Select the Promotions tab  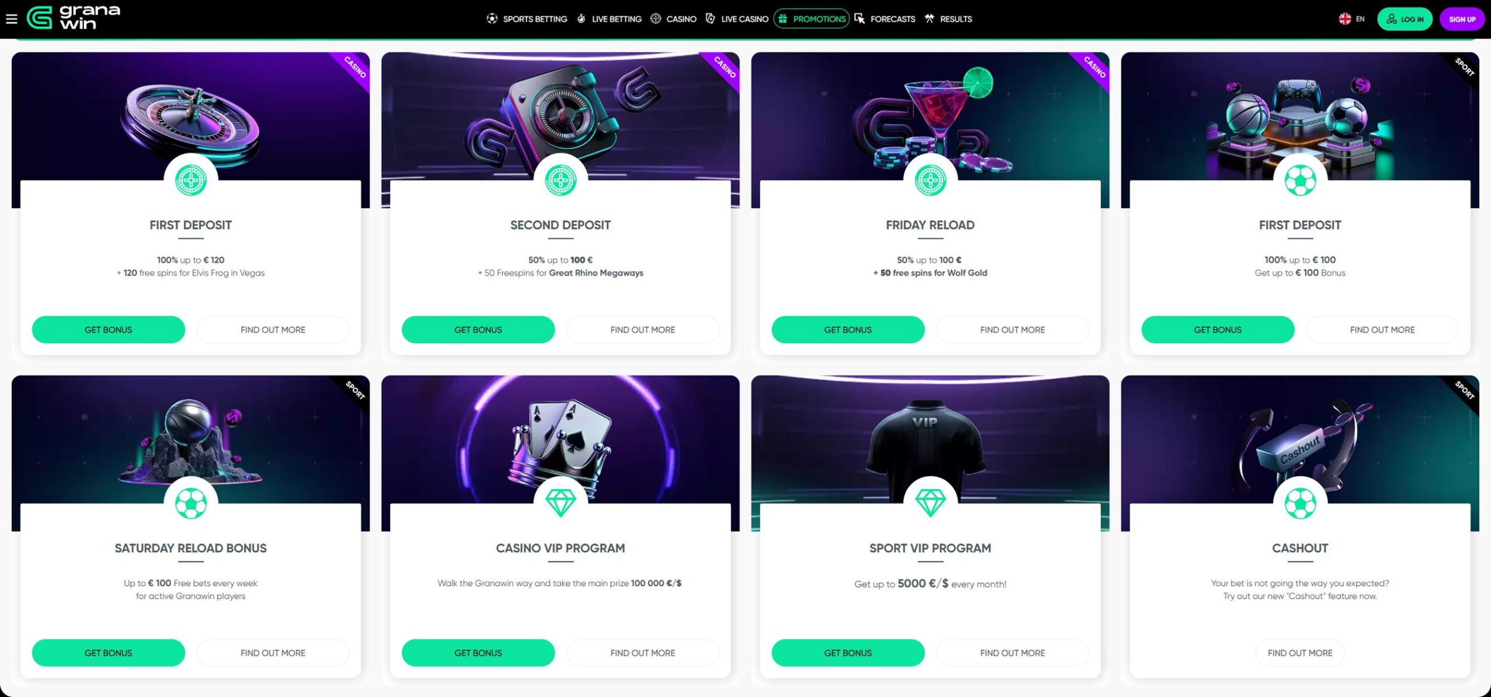point(811,19)
